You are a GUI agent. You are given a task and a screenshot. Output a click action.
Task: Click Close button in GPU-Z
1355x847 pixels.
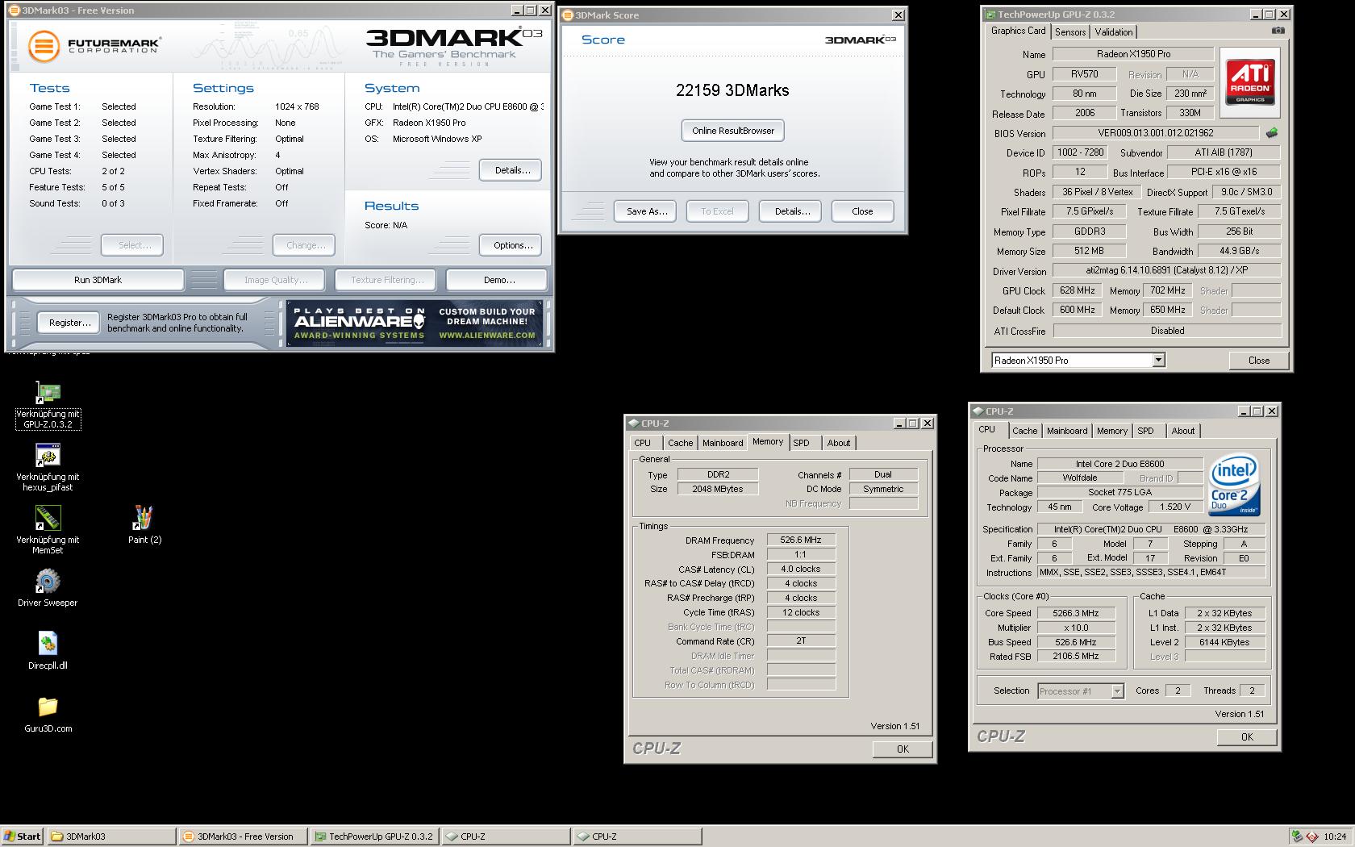(1258, 361)
